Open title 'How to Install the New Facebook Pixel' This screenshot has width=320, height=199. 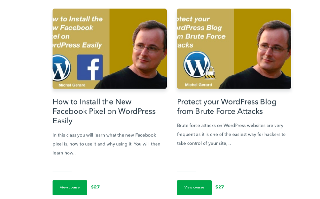pos(104,111)
